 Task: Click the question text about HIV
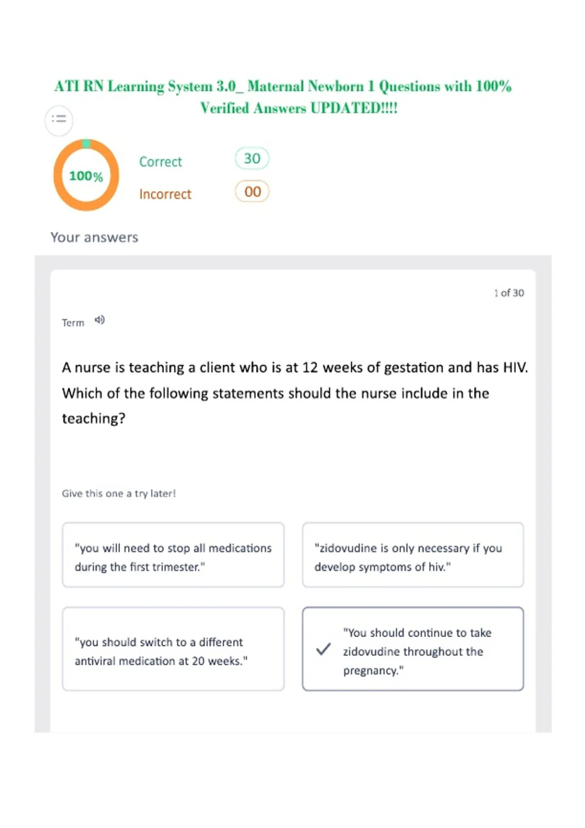coord(294,393)
